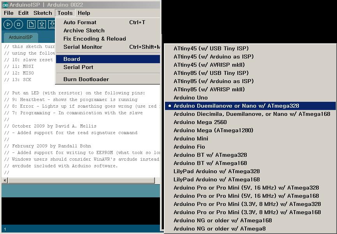Click the editor horizontal scrollbar thumb

click(x=81, y=180)
